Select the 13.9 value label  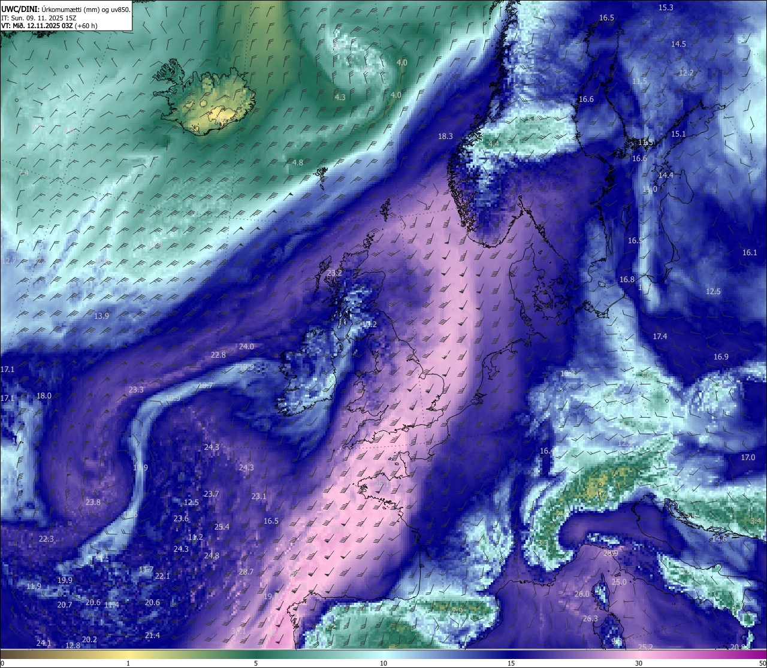(102, 316)
